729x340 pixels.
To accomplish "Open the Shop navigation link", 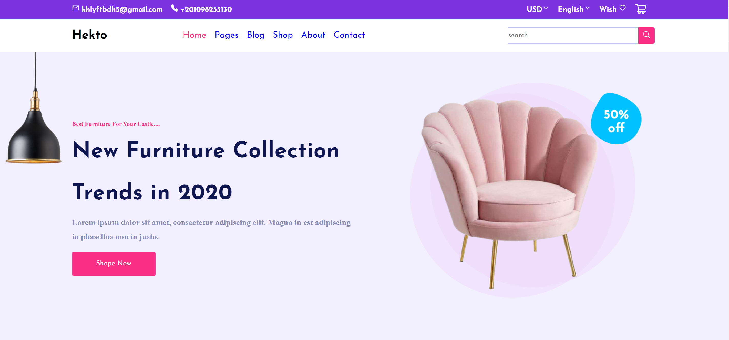I will [x=283, y=35].
